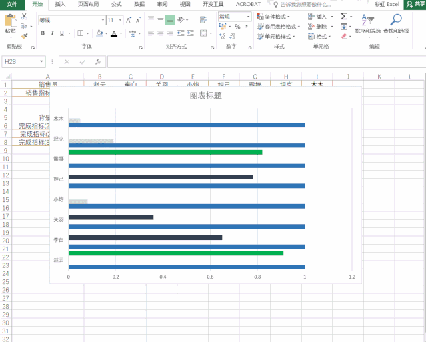Screen dimensions: 426x342
Task: Apply comma style
Action: [x=247, y=27]
